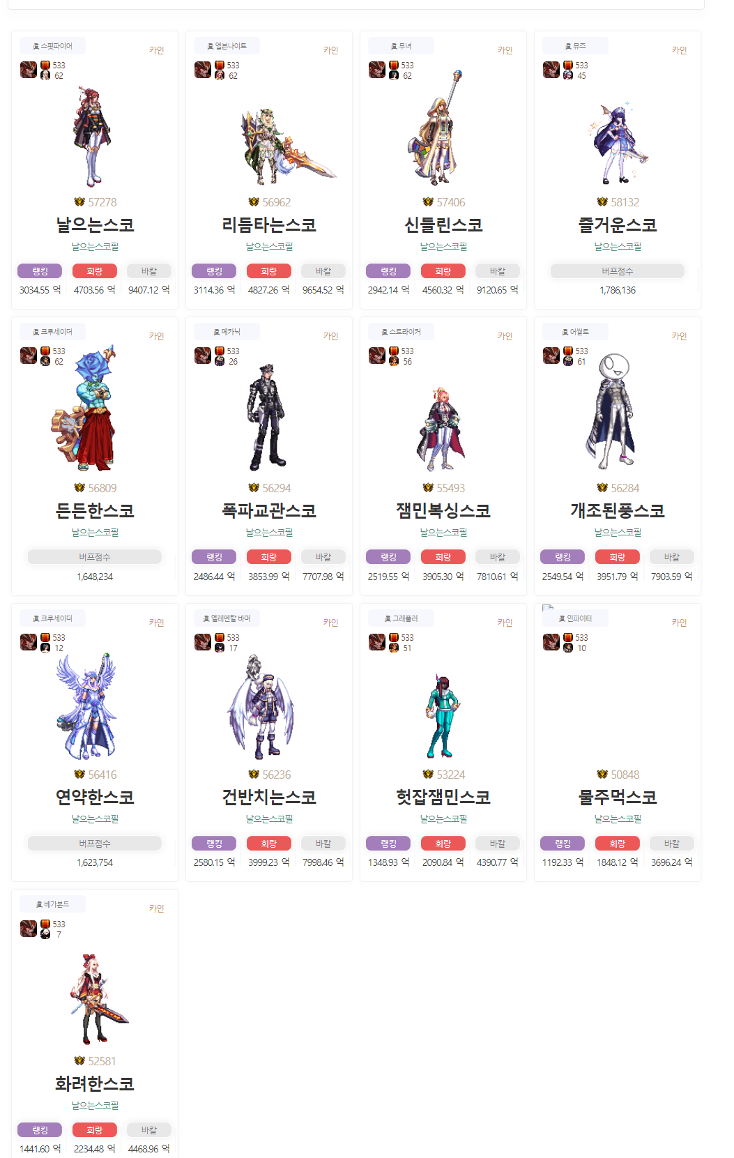Open the 날으는스코필 link under 잼민복싱스코
This screenshot has width=734, height=1158.
(443, 532)
